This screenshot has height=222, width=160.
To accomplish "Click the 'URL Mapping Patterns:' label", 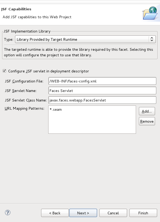I will pos(25,108).
